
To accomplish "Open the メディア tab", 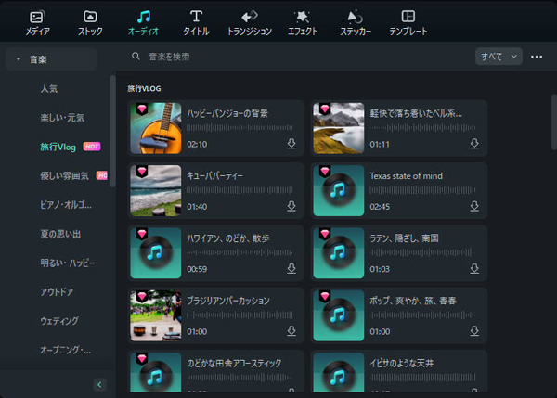I will (x=38, y=22).
